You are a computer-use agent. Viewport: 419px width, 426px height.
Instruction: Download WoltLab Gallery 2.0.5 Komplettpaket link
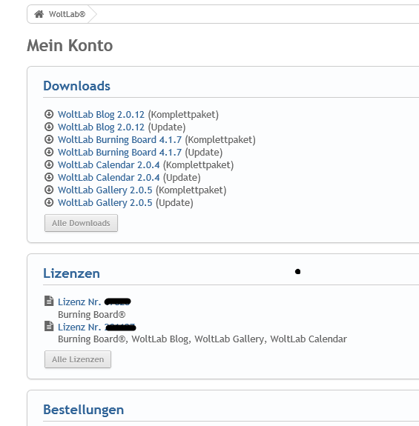105,190
